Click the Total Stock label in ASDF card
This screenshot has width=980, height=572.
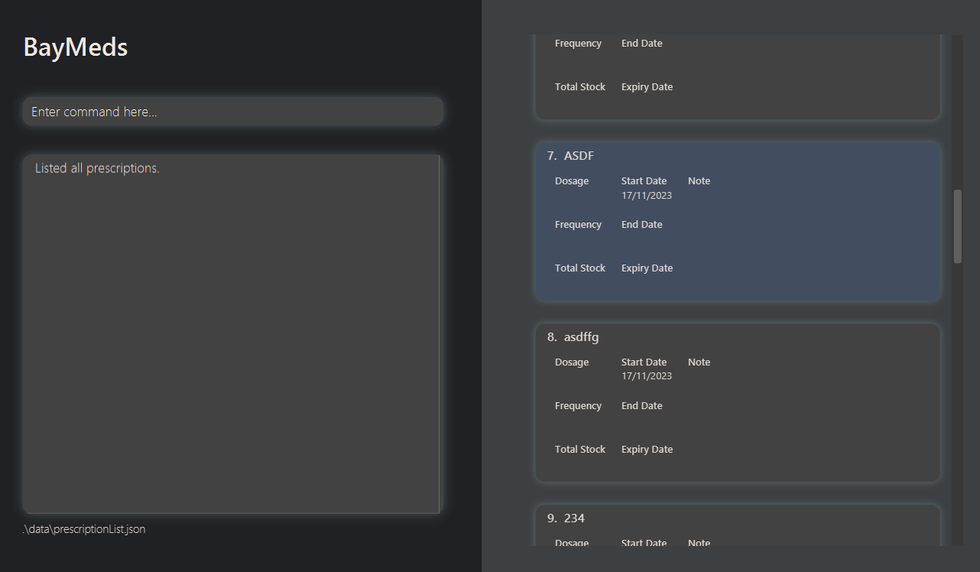pyautogui.click(x=580, y=268)
